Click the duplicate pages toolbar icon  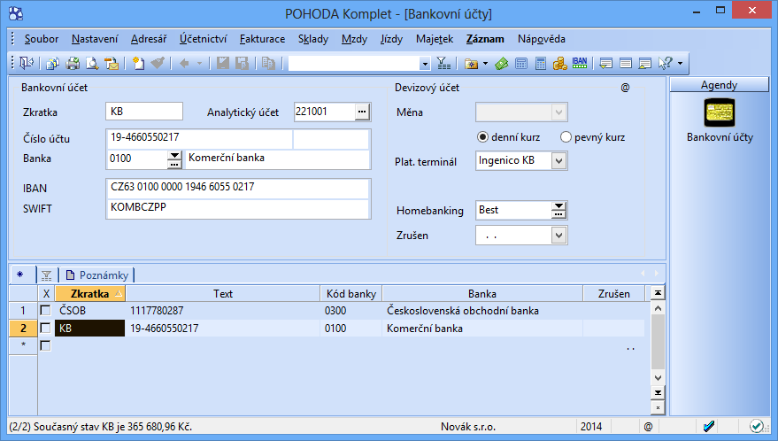pyautogui.click(x=268, y=63)
